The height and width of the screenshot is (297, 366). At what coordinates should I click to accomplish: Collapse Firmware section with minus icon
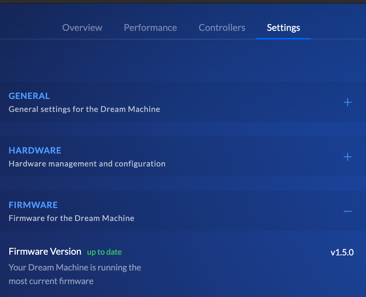[x=347, y=211]
